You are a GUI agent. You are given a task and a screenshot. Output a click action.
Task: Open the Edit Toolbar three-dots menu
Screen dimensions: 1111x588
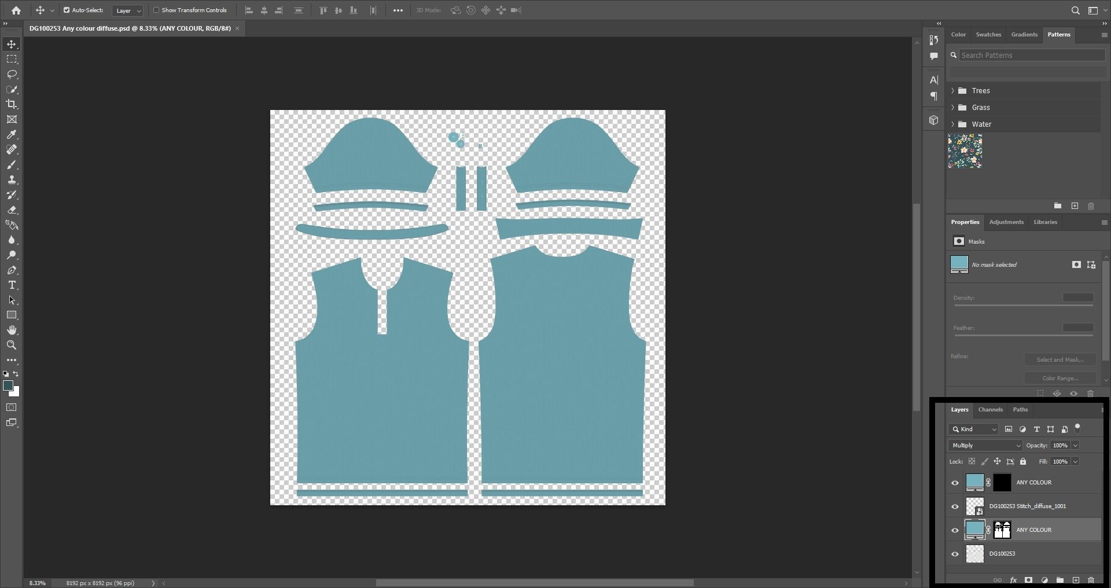point(12,359)
